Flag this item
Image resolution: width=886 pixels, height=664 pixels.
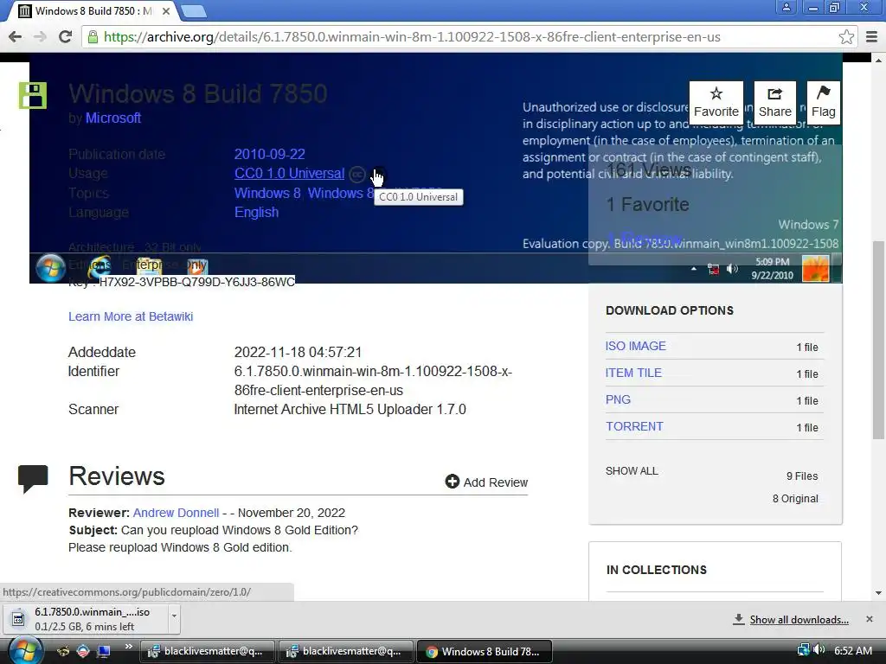[824, 102]
